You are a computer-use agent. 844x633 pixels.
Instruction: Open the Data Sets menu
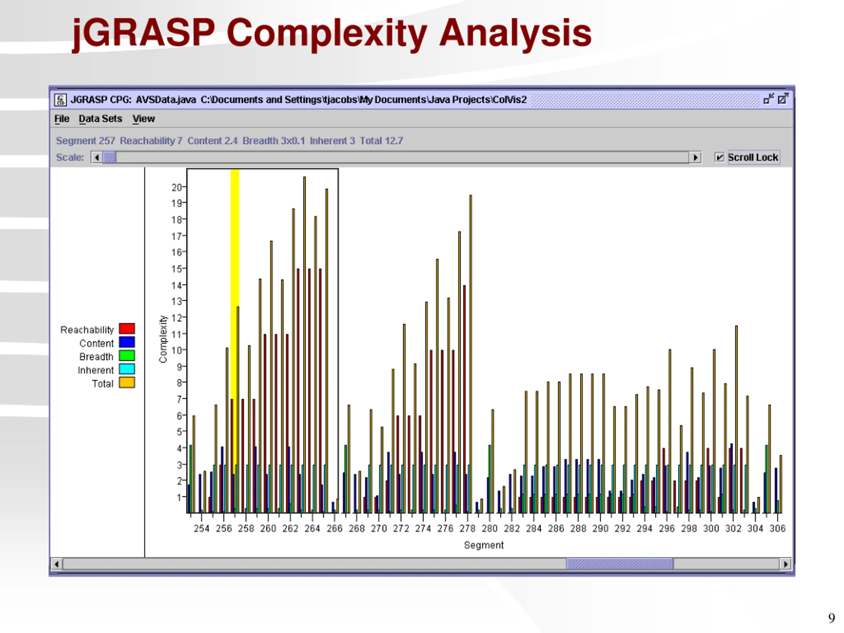[100, 119]
